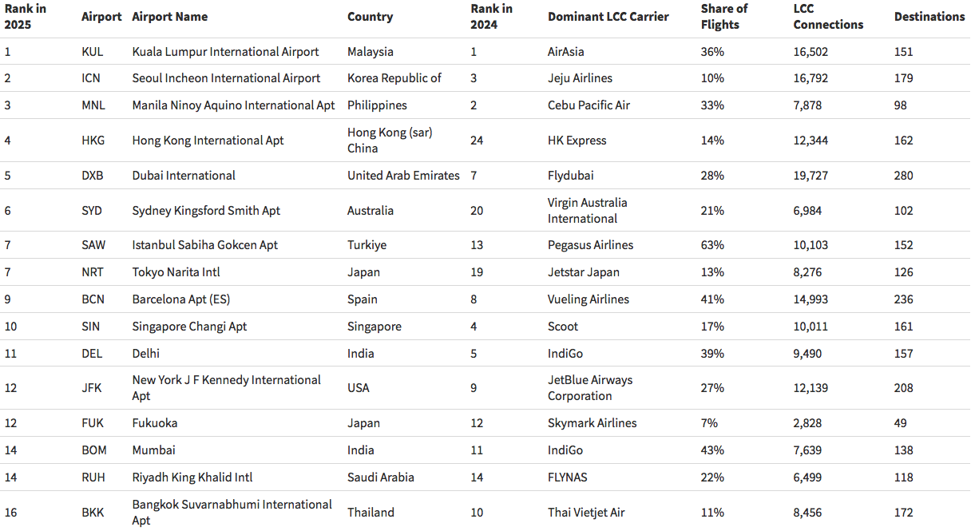The height and width of the screenshot is (531, 975).
Task: Select Virgin Australia International cell
Action: [x=587, y=211]
